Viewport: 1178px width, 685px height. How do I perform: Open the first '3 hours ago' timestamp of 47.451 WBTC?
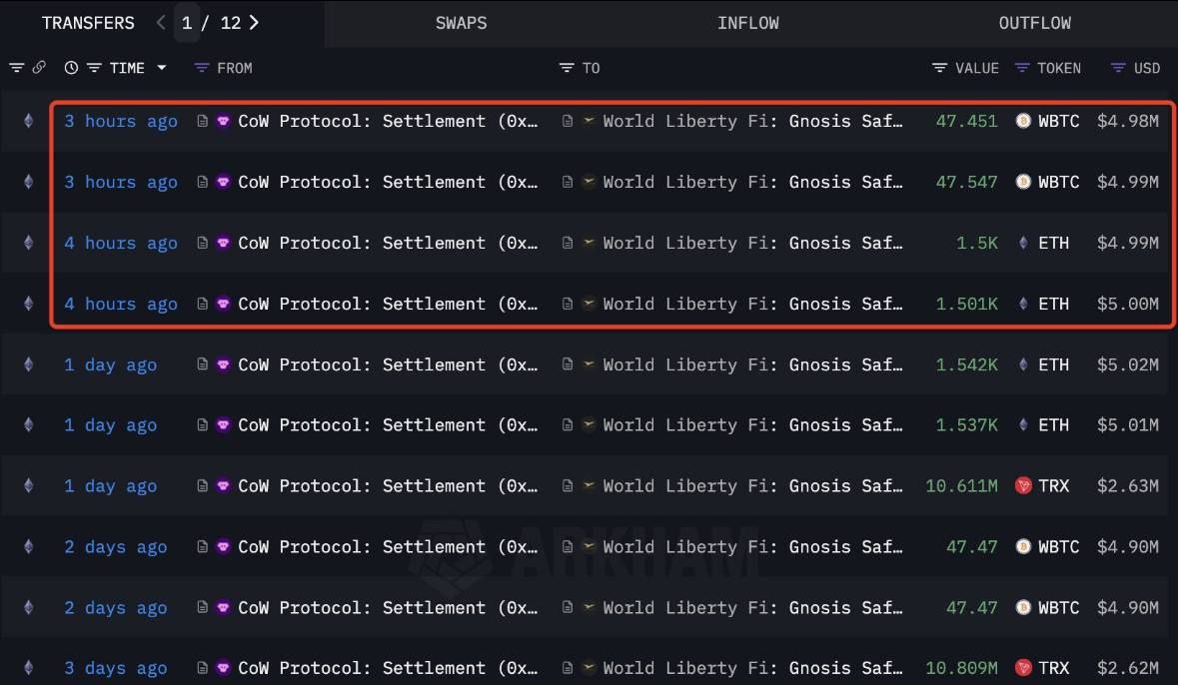(121, 121)
